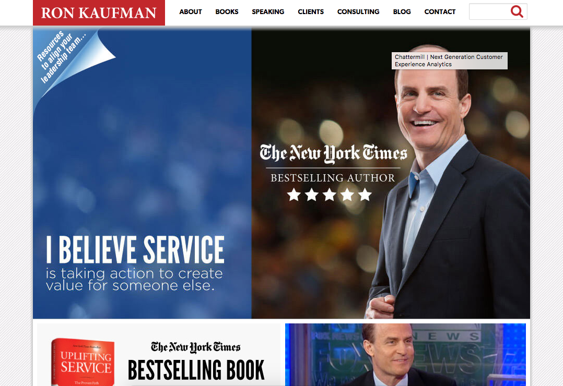
Task: Click the Uplifting Service book cover
Action: tap(84, 361)
